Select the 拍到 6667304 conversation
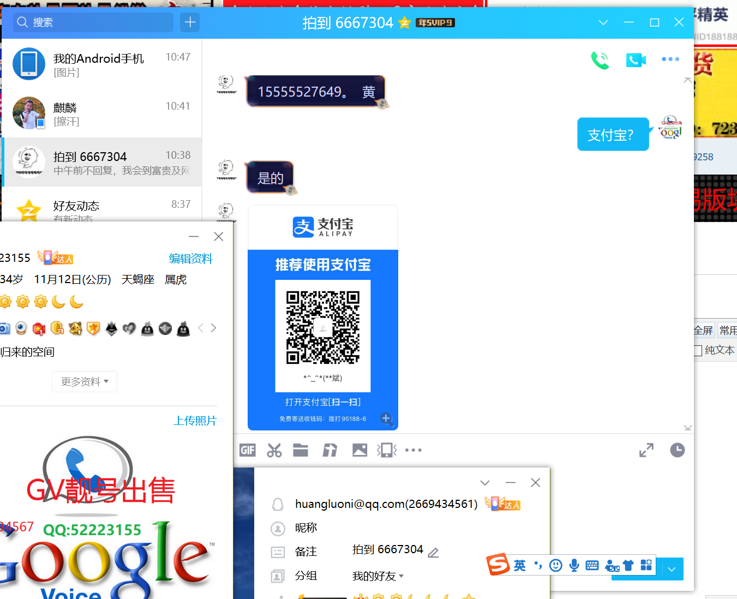The image size is (737, 599). (x=101, y=162)
